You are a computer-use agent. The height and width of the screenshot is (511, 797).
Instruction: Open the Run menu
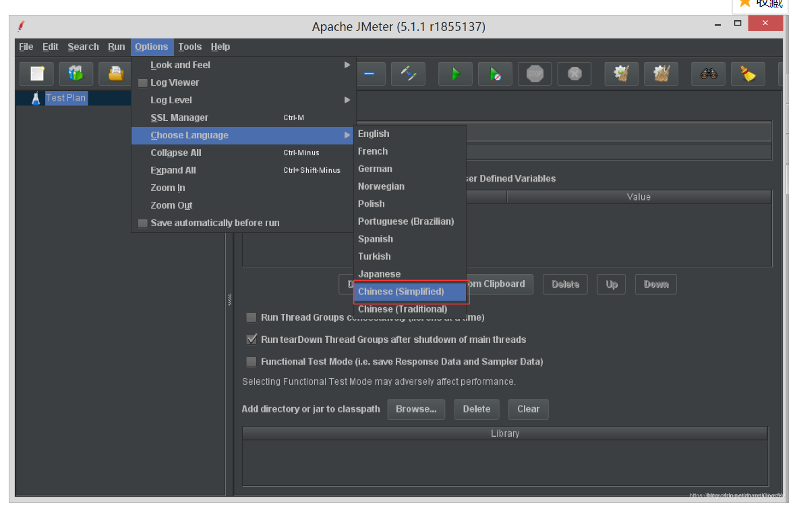pos(117,47)
